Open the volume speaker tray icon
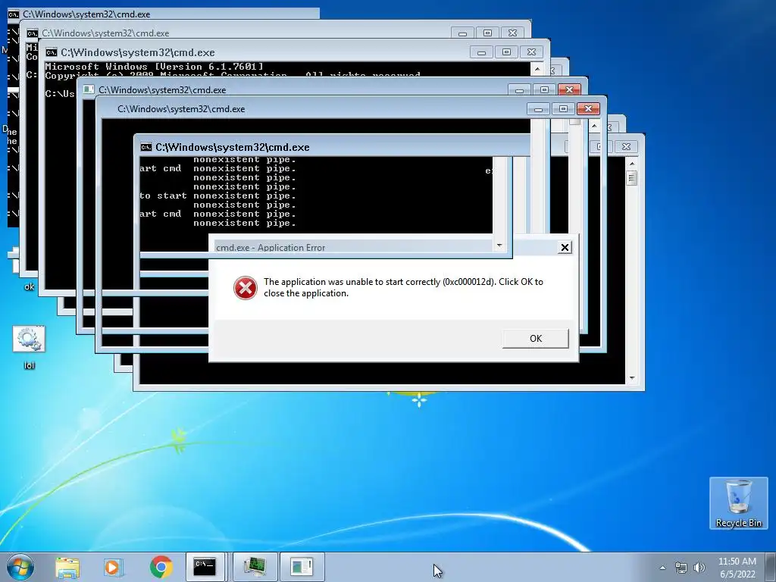This screenshot has width=776, height=582. tap(699, 568)
